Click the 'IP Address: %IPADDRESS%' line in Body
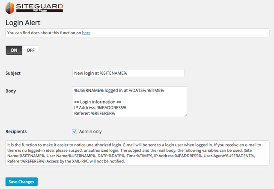274x189 pixels. pos(100,108)
